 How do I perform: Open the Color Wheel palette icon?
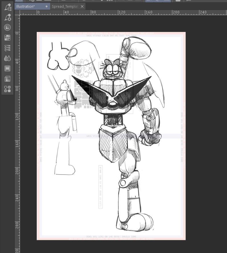pyautogui.click(x=7, y=27)
